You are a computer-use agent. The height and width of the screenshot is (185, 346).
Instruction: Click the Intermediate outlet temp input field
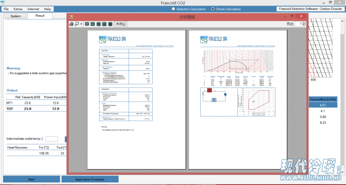[51, 139]
